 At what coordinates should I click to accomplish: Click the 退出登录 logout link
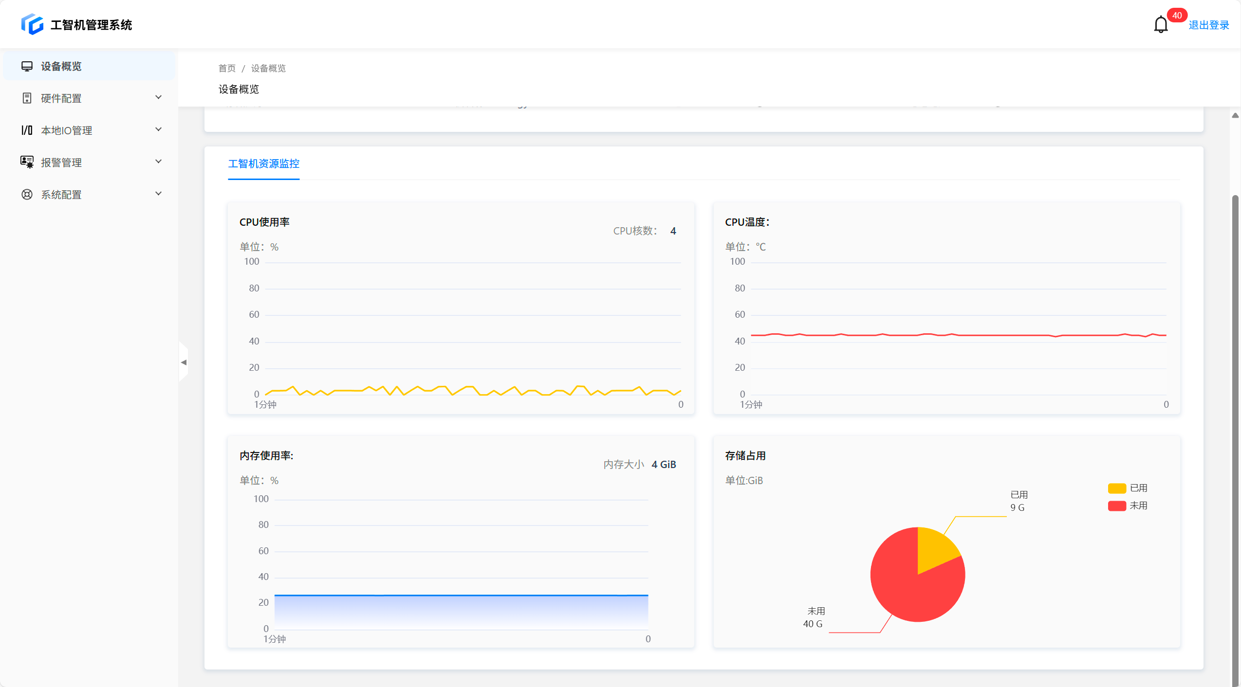(x=1208, y=25)
